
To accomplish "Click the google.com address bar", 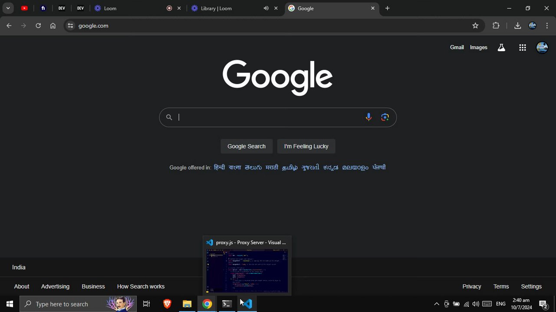I will tap(273, 26).
